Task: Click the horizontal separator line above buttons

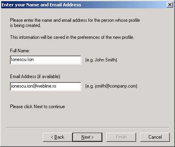Action: point(87,128)
